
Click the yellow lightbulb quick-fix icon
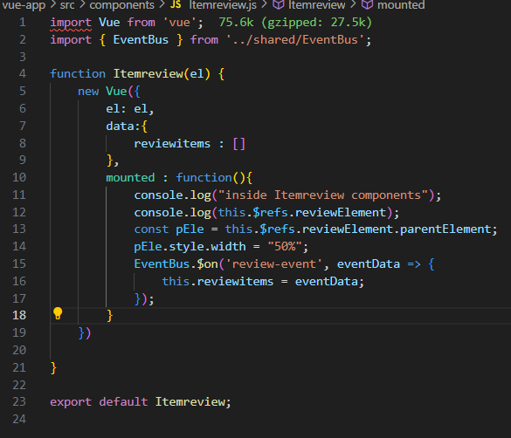pyautogui.click(x=58, y=313)
